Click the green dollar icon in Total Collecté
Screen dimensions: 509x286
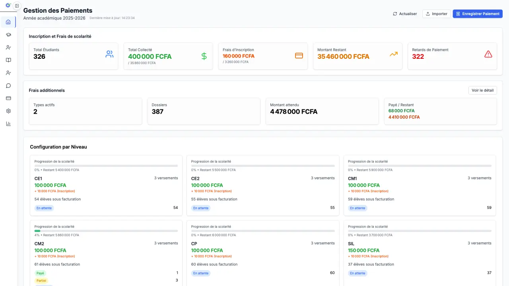[x=204, y=56]
